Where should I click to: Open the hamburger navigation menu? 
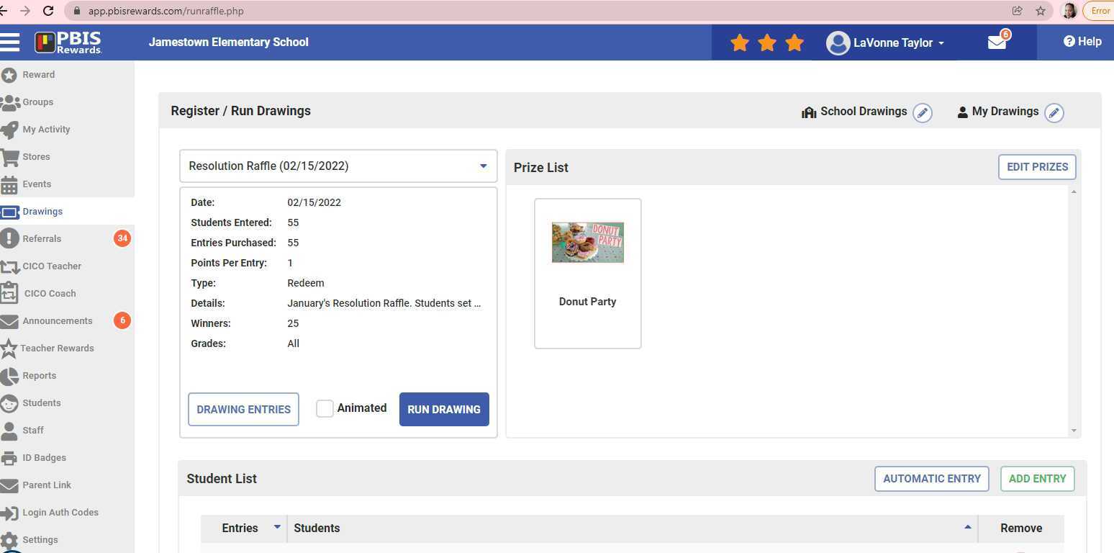(x=10, y=42)
